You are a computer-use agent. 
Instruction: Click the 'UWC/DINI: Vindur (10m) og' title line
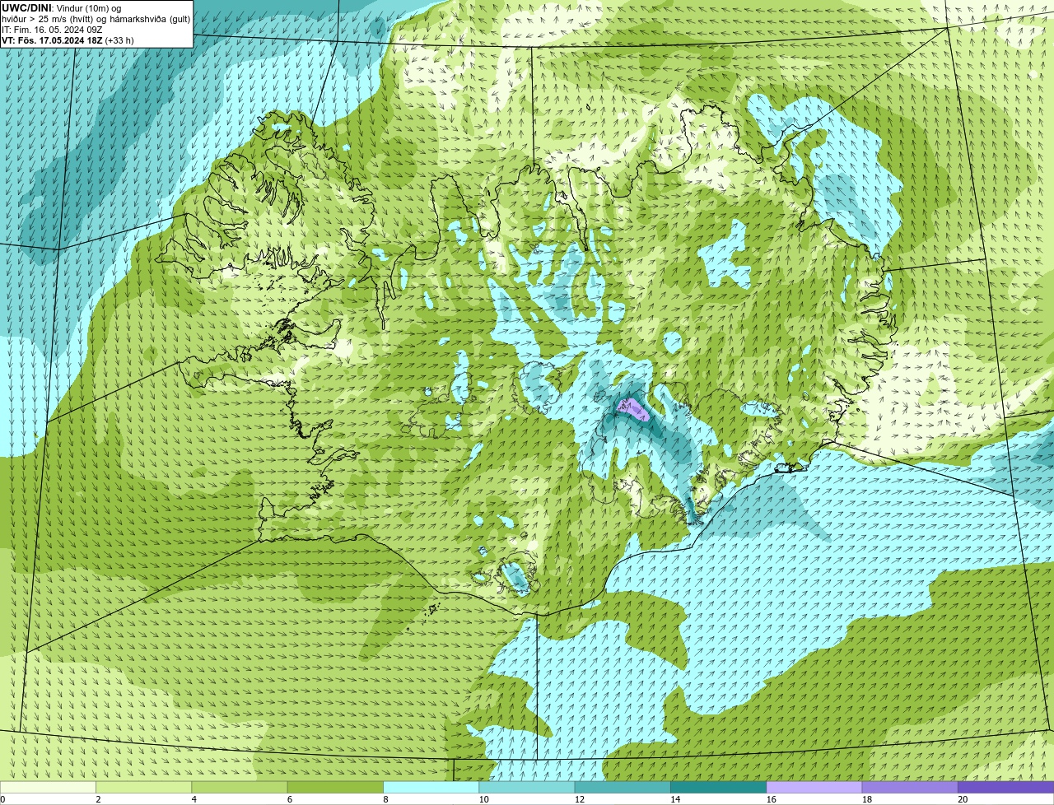tap(62, 7)
